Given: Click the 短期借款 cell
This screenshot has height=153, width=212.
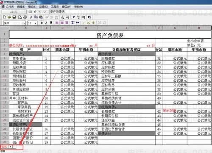Looking at the screenshot, I should pos(127,58).
